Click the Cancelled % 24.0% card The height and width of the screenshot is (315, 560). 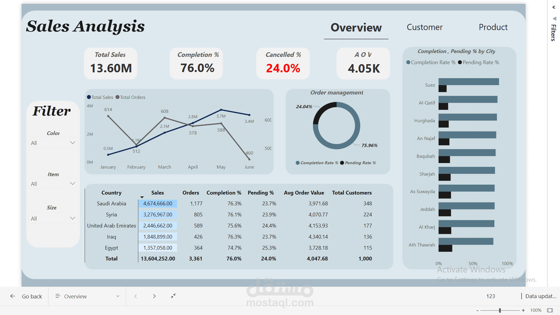click(283, 64)
